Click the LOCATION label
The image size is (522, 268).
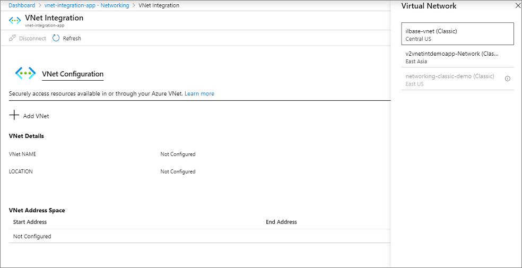21,171
